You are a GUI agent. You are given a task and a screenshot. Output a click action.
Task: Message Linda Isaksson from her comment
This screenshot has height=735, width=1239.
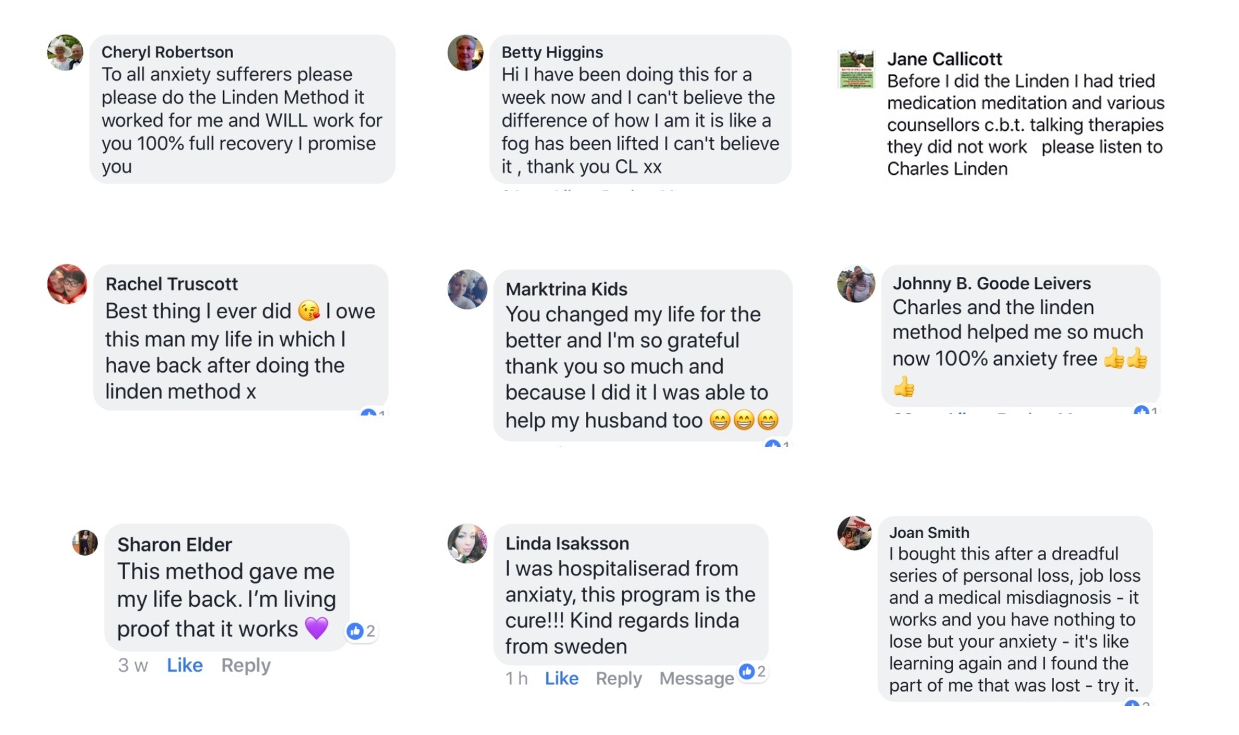point(697,679)
